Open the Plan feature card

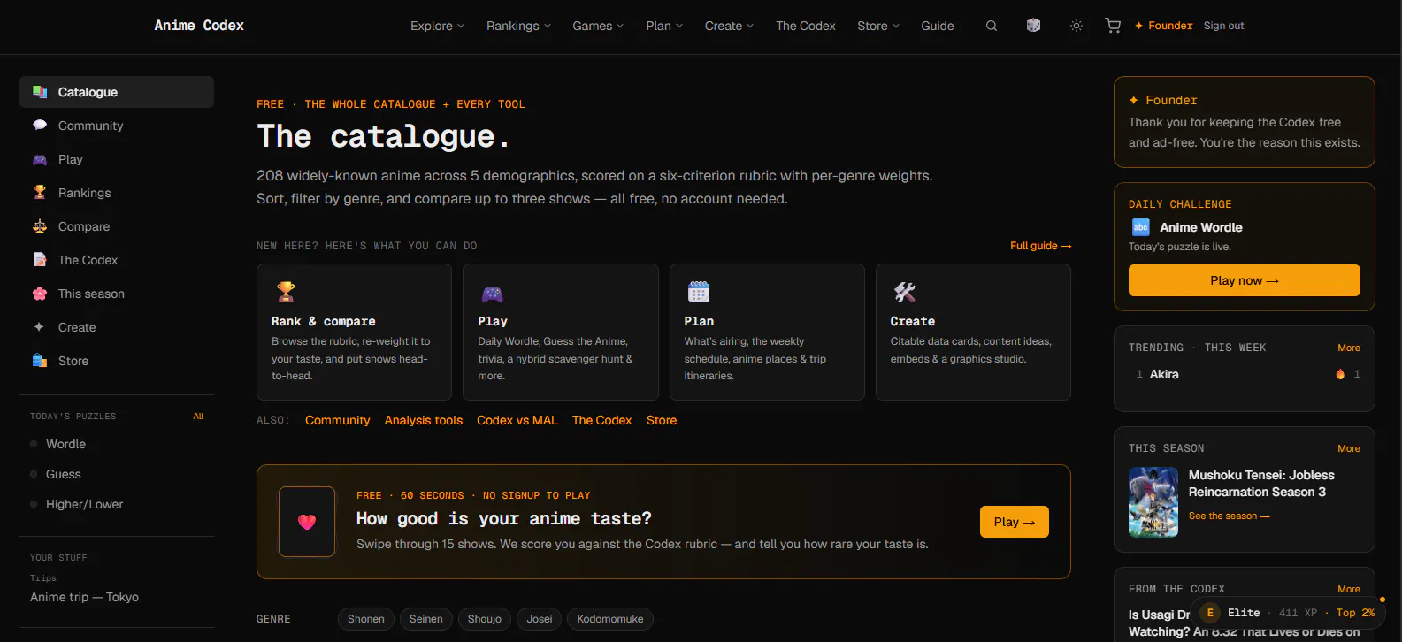click(x=767, y=332)
